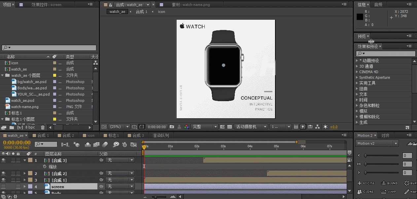417x199 pixels.
Task: Click timeline zoom slider at bottom
Action: [x=156, y=197]
